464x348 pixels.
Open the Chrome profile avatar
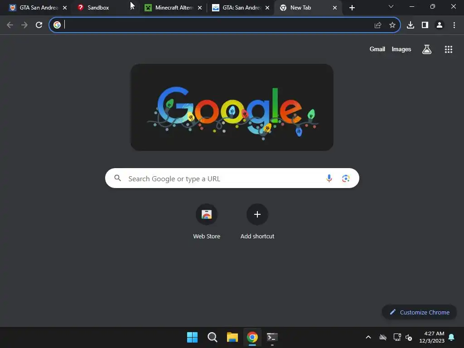pos(440,25)
